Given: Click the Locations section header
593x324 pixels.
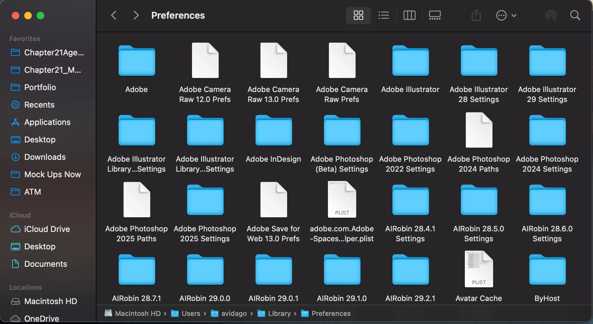Looking at the screenshot, I should (26, 287).
